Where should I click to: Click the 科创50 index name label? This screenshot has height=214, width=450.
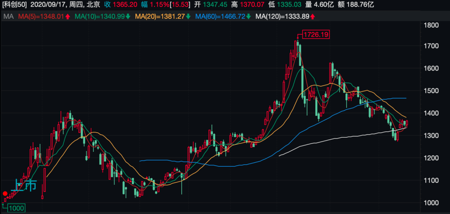(14, 5)
